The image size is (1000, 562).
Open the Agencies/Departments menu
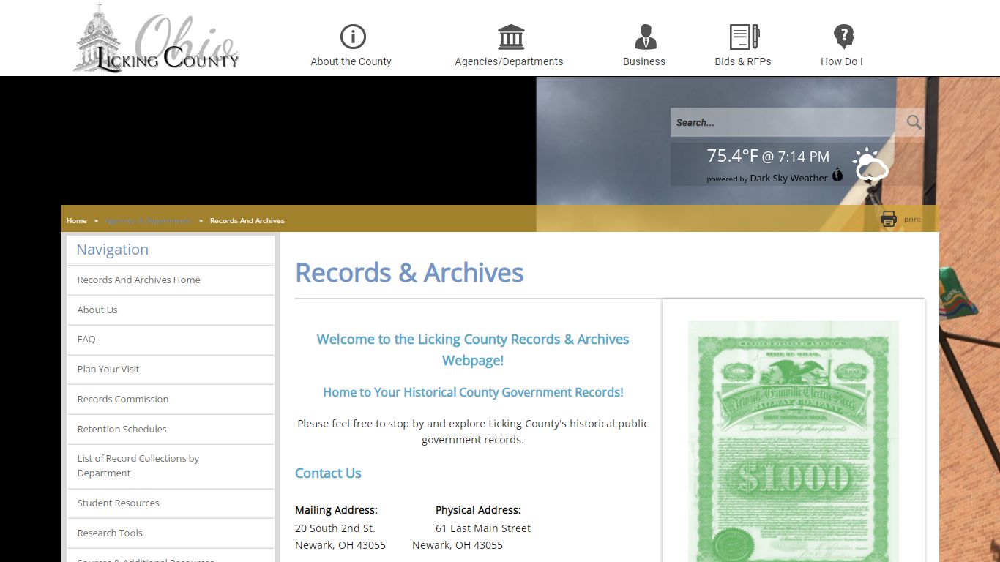coord(509,61)
